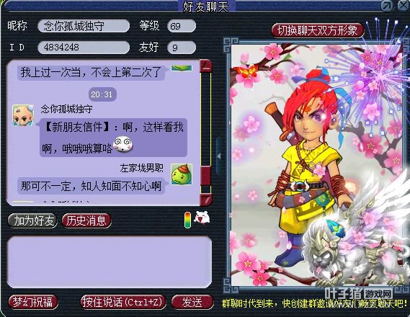Viewport: 410px width, 317px height.
Task: Open 历史消息 message history
Action: tap(86, 220)
